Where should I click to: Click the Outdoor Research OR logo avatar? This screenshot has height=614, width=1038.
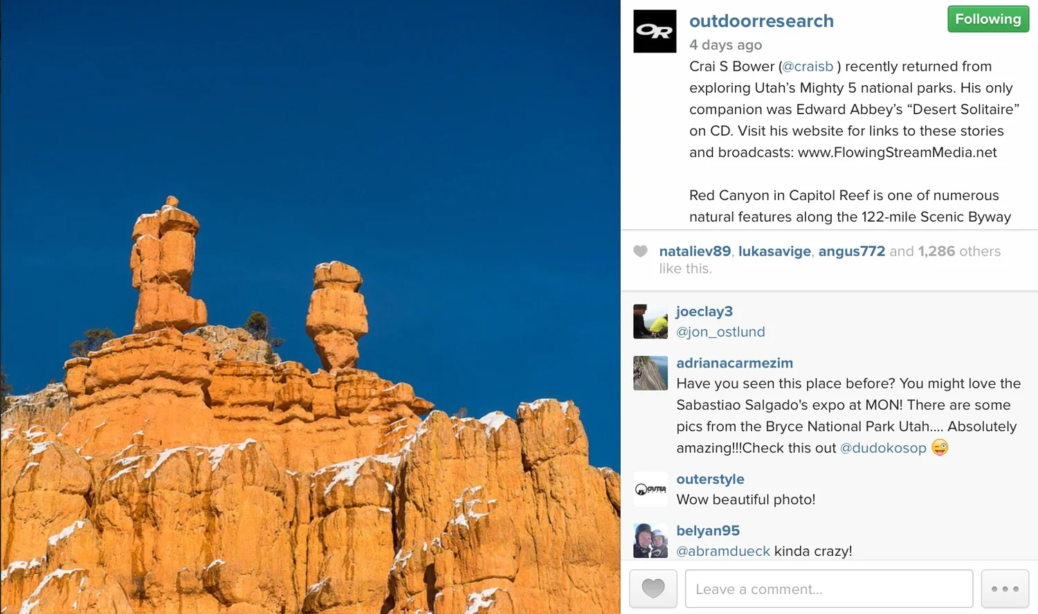[655, 31]
